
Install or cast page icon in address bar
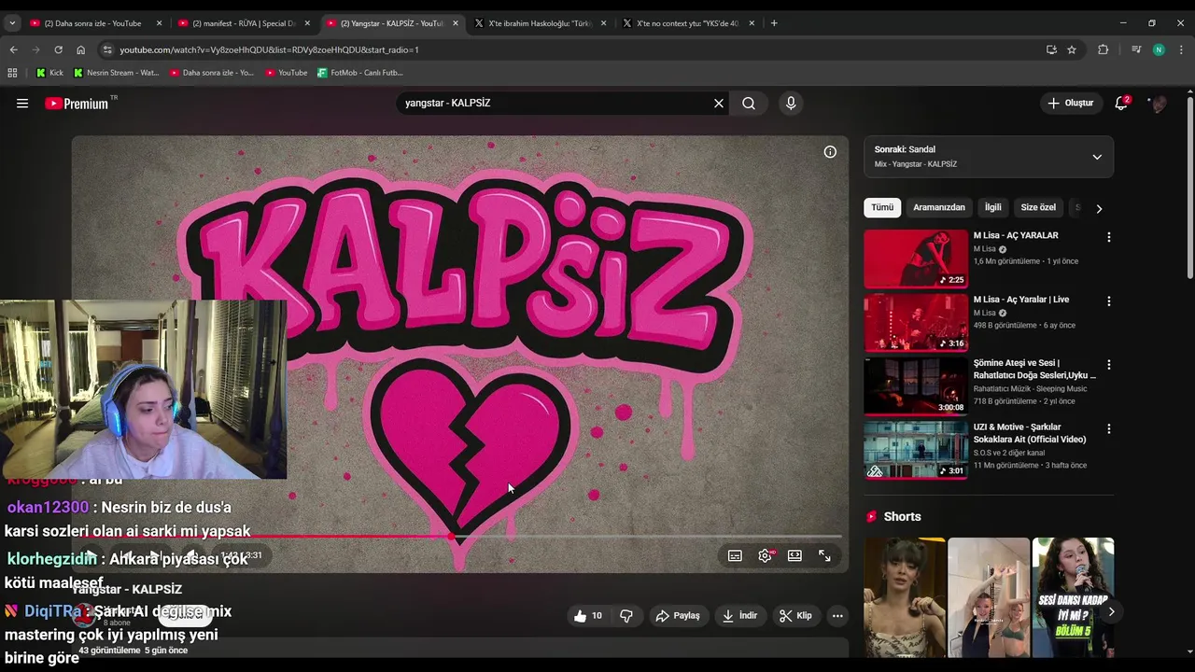point(1051,49)
